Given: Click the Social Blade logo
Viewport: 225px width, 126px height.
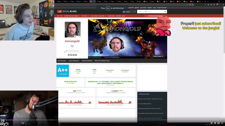Looking at the screenshot, I should [67, 12].
